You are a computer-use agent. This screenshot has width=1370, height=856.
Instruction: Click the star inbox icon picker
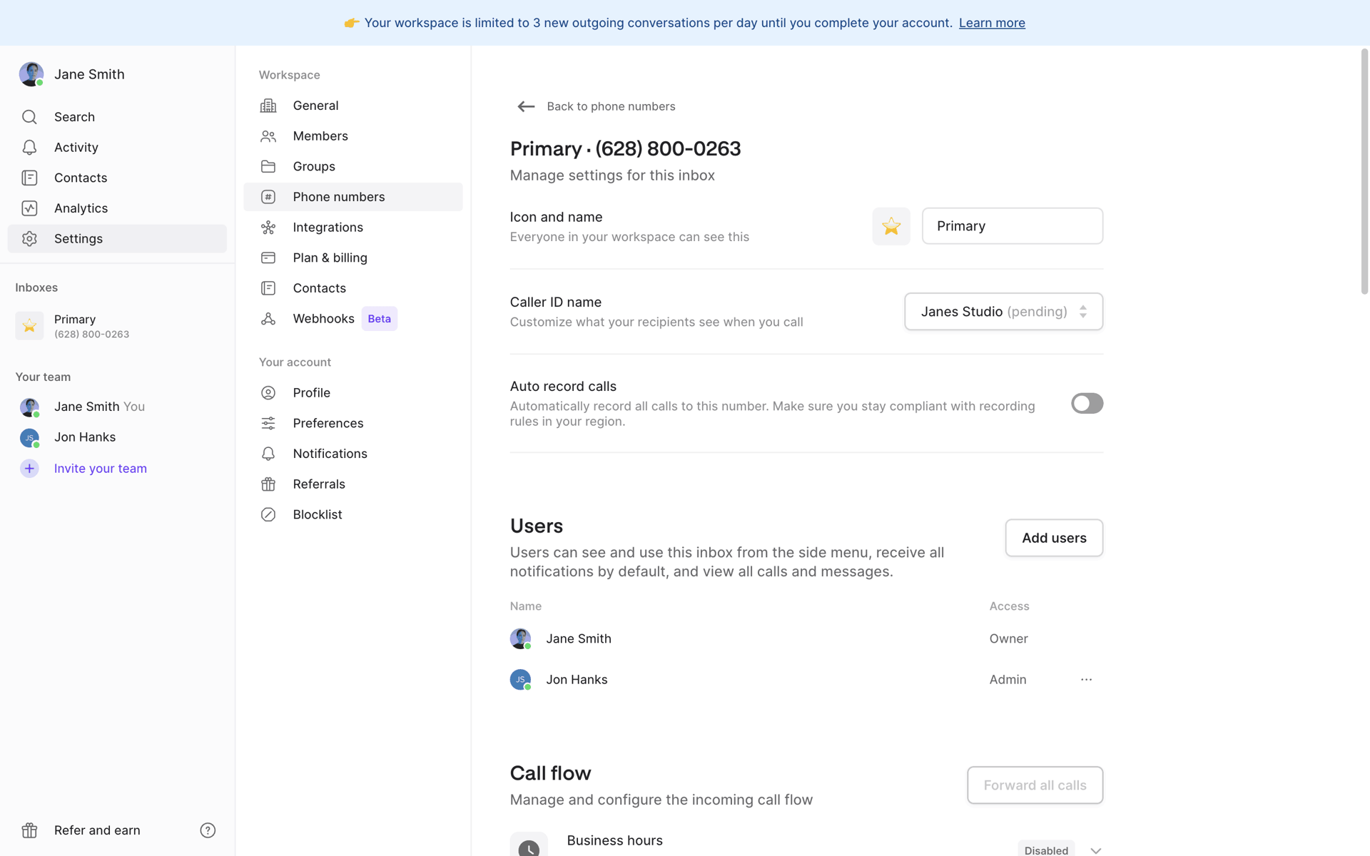tap(891, 226)
